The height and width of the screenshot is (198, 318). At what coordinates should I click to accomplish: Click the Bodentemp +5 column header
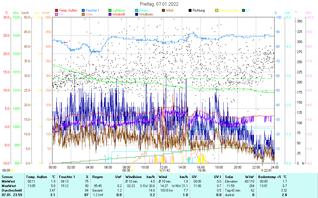(269, 177)
